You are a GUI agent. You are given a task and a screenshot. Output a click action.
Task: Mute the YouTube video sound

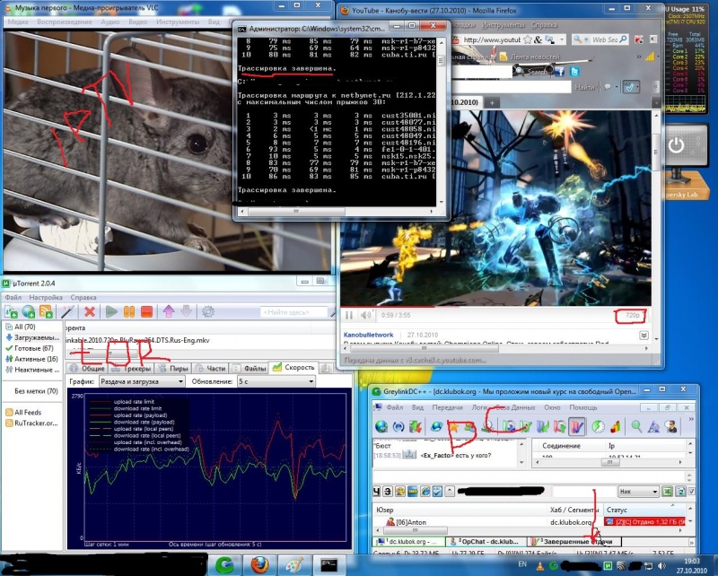(365, 315)
